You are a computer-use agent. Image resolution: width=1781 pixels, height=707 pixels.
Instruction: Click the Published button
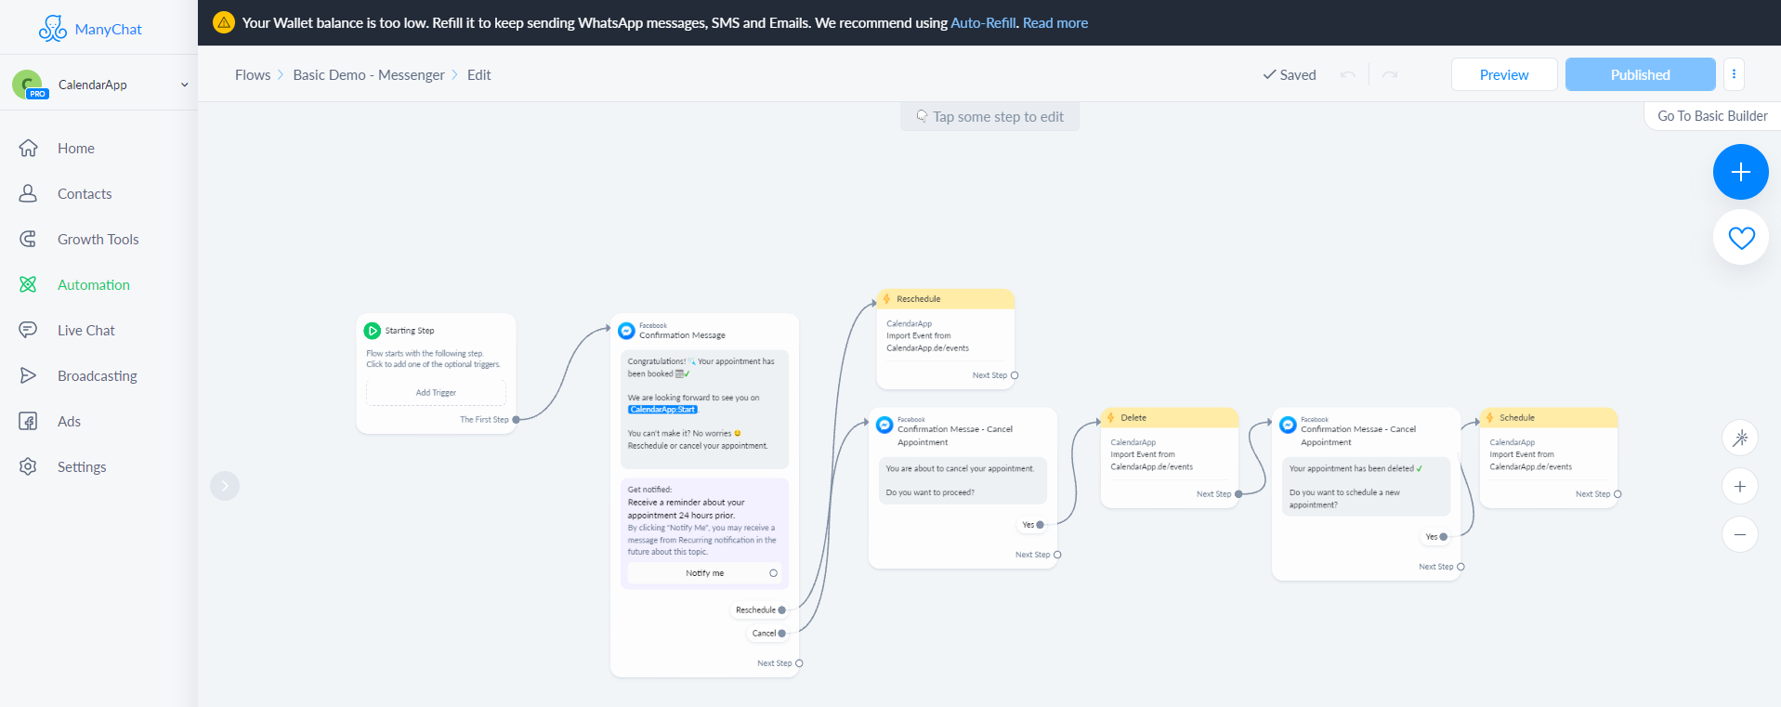[1641, 74]
